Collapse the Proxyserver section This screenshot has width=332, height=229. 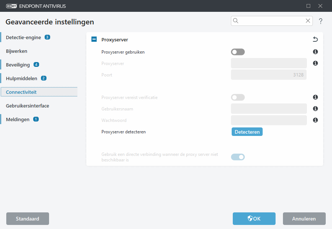[94, 39]
